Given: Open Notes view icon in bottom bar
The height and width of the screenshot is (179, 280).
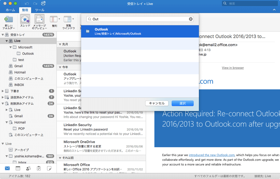Looking at the screenshot, I should (x=49, y=168).
